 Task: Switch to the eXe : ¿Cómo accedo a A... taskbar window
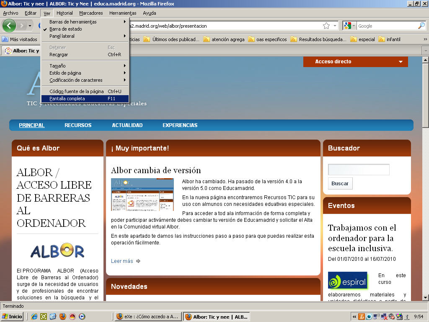tap(148, 317)
